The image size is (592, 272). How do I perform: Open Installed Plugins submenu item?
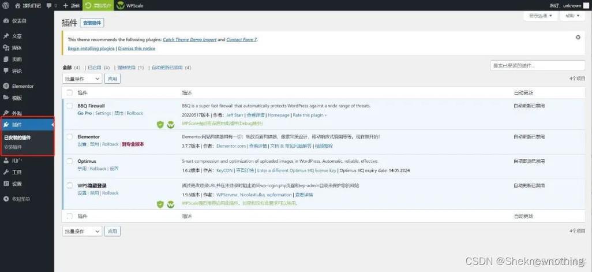click(x=17, y=137)
